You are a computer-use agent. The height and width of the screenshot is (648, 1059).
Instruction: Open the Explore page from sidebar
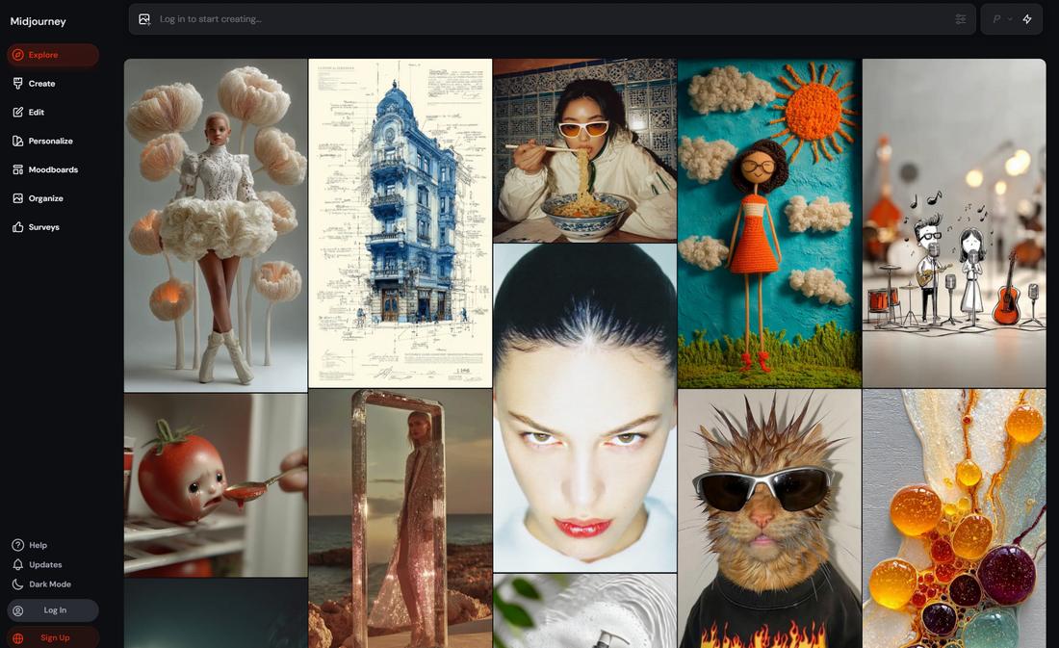click(42, 55)
